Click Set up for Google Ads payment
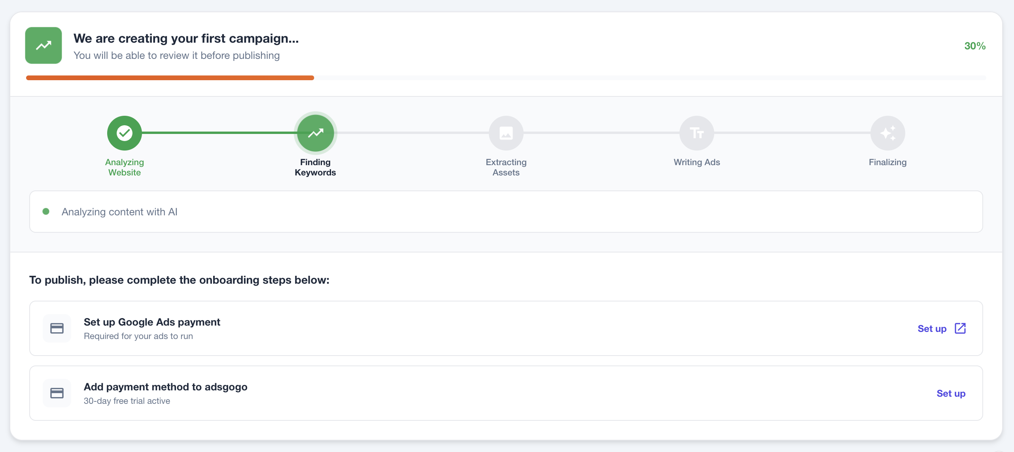This screenshot has width=1014, height=452. pyautogui.click(x=932, y=328)
